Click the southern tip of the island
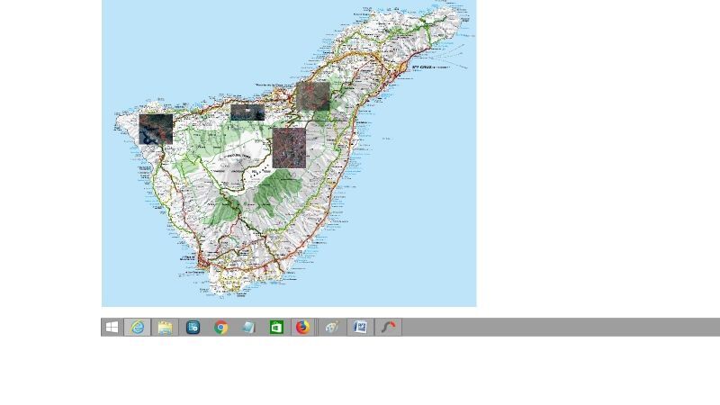 click(x=229, y=290)
